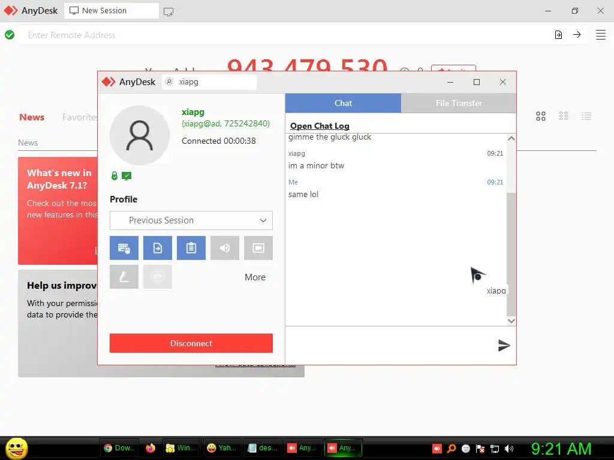
Task: Click the red Disconnect button
Action: coord(191,343)
